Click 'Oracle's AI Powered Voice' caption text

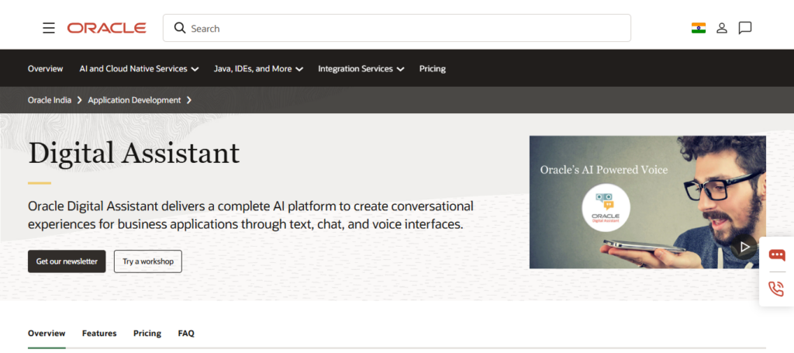(x=604, y=170)
